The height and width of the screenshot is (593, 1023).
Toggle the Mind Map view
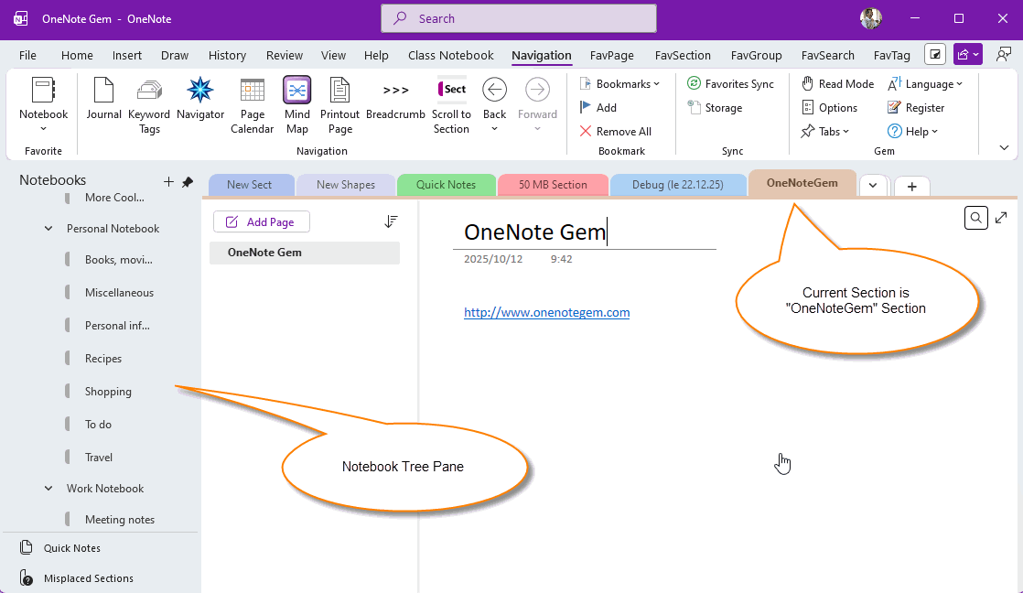(296, 105)
